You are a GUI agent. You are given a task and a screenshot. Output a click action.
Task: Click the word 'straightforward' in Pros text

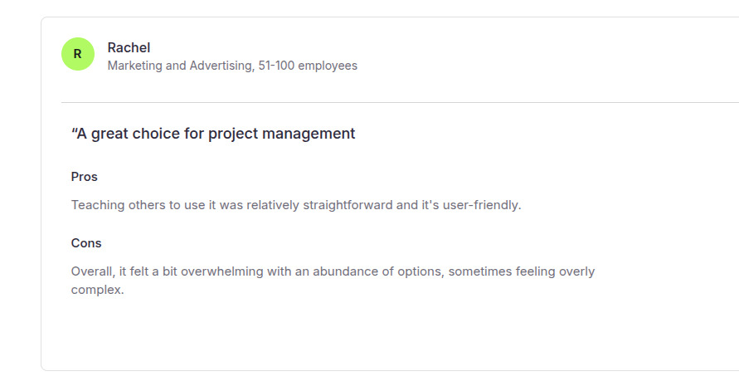pos(348,205)
